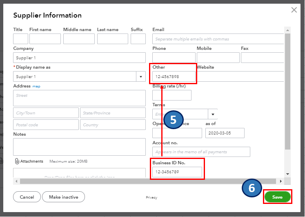Image resolution: width=305 pixels, height=217 pixels.
Task: Click the Billing rate (/hr) field
Action: (x=172, y=95)
